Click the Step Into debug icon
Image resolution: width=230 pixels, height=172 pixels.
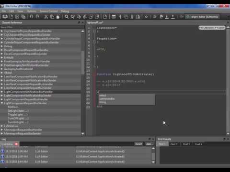[167, 17]
